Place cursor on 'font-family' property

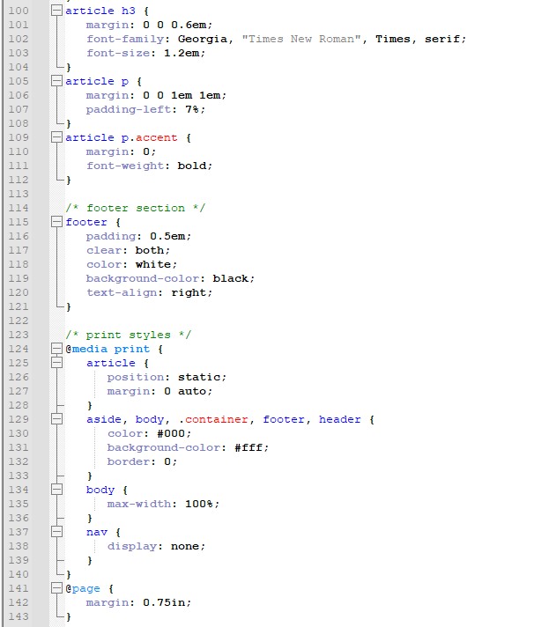tap(125, 39)
